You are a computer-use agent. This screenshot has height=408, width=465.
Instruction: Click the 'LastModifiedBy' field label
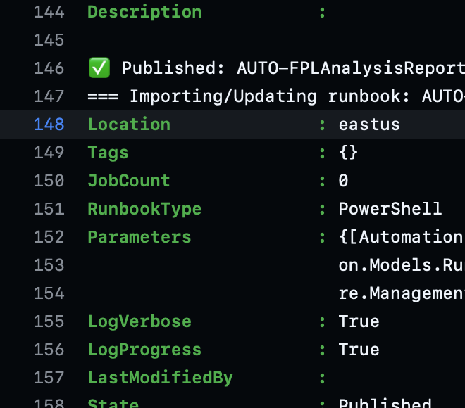tap(160, 378)
